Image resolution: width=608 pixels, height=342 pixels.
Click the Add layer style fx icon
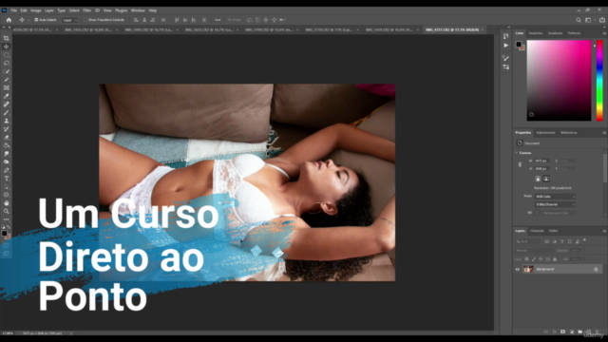point(555,332)
